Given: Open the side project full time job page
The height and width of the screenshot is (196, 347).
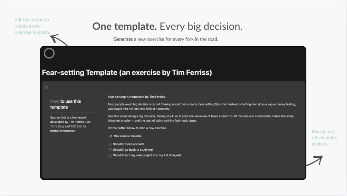Looking at the screenshot, I should [x=147, y=155].
